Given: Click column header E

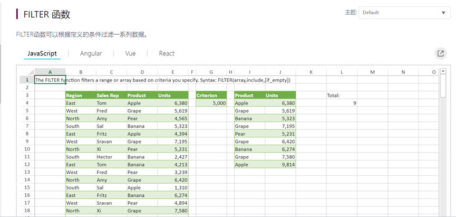Looking at the screenshot, I should pyautogui.click(x=173, y=72).
